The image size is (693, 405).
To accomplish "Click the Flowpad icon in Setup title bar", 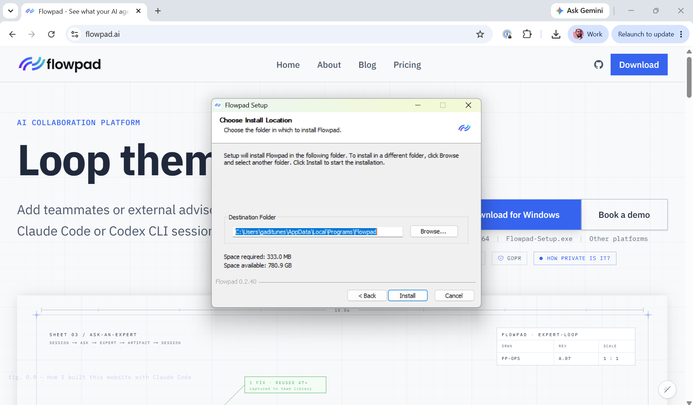I will pyautogui.click(x=218, y=105).
